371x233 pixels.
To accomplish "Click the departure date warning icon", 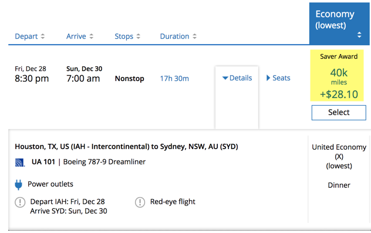I will tap(20, 202).
